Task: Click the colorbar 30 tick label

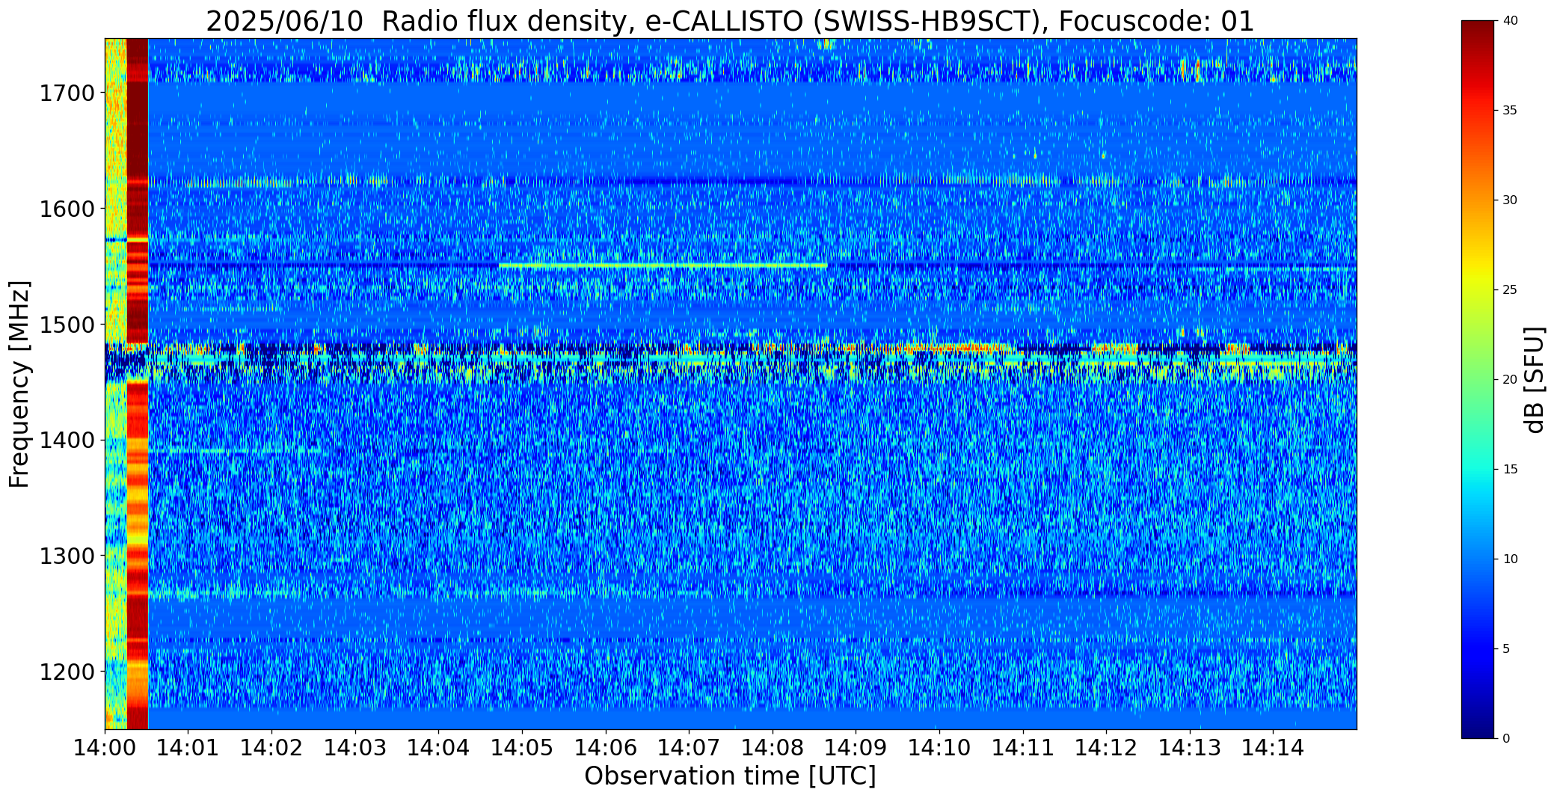Action: coord(1510,200)
